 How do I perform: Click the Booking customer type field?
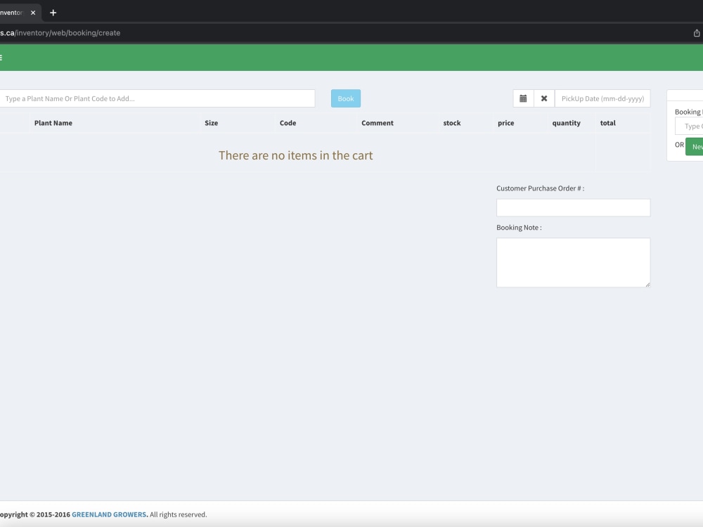click(x=689, y=126)
